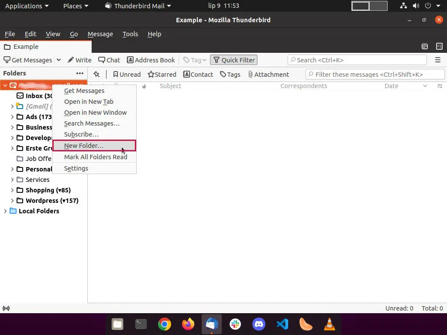Click the junk status column icon
The height and width of the screenshot is (335, 447).
click(144, 86)
